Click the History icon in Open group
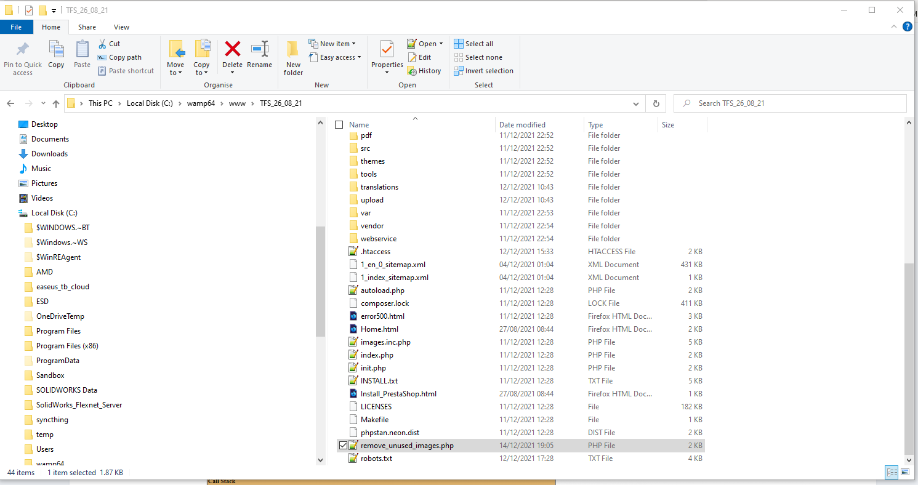The image size is (918, 485). (x=412, y=71)
